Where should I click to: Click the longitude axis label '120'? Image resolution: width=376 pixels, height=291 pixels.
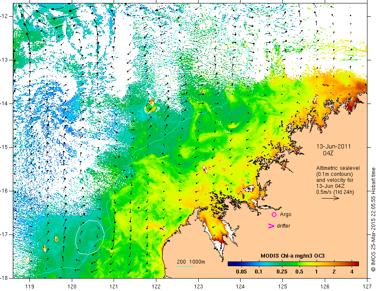(72, 286)
